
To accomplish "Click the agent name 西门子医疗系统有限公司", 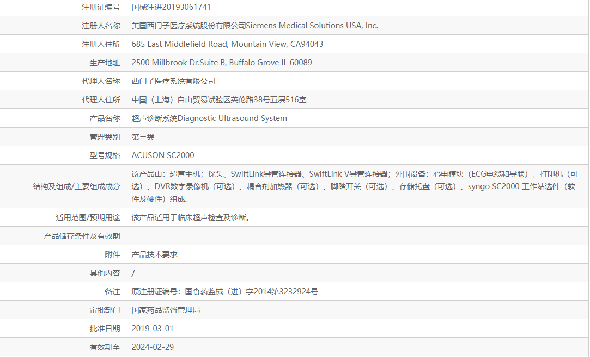I will click(x=173, y=81).
